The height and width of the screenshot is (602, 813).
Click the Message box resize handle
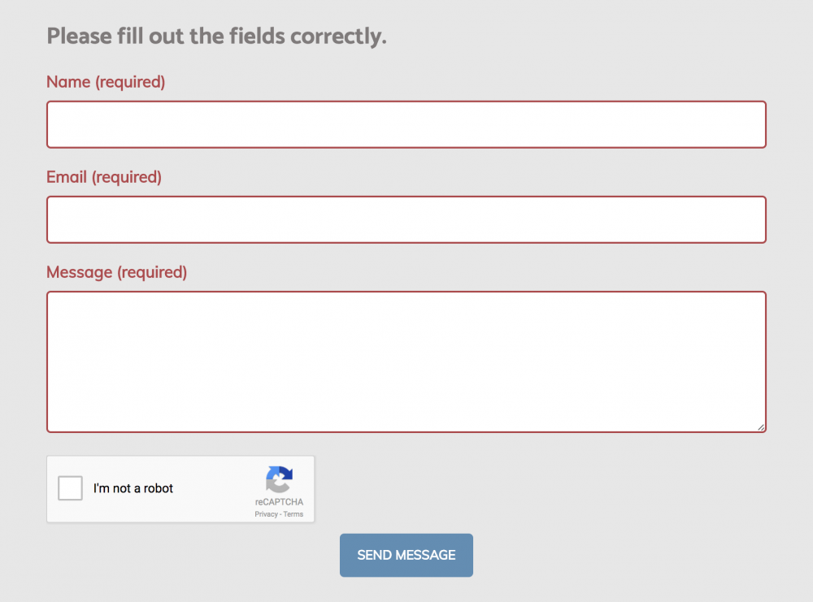tap(761, 427)
